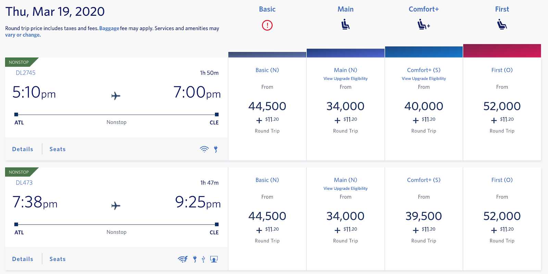View Upgrade Eligibility for DL2745 Comfort+ fare
The height and width of the screenshot is (274, 548).
click(x=424, y=78)
